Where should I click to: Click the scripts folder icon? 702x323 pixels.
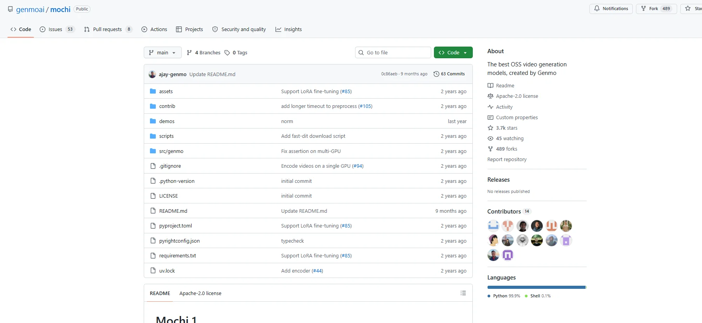[x=153, y=136]
